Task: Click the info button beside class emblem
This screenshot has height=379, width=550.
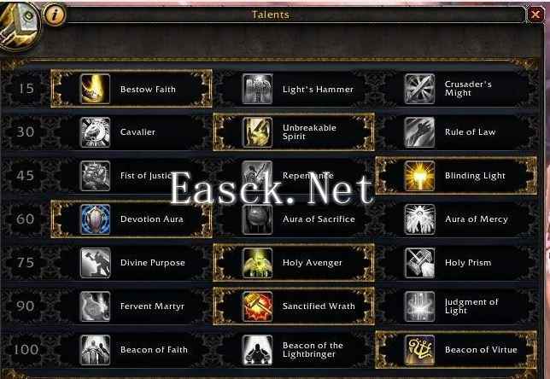Action: coord(55,15)
